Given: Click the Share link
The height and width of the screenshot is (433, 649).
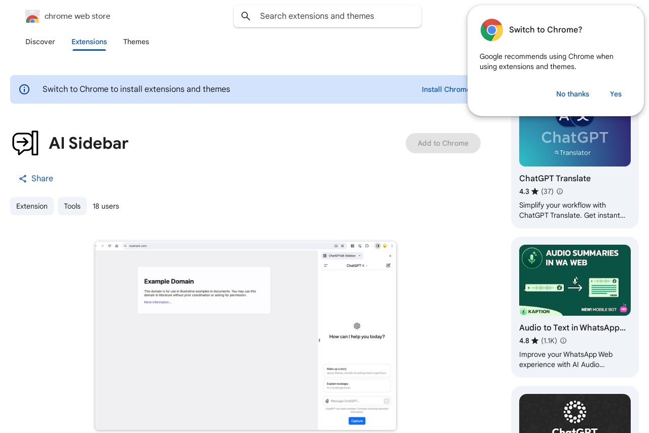Looking at the screenshot, I should [36, 179].
